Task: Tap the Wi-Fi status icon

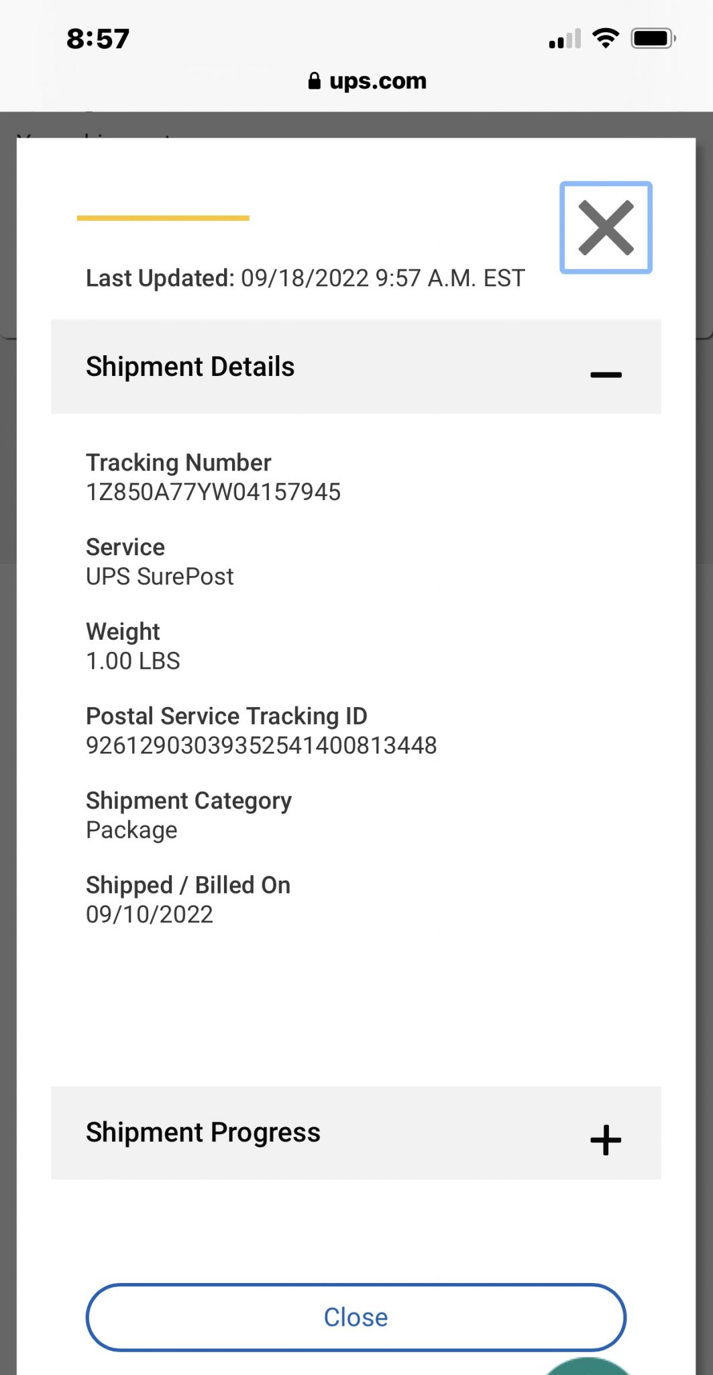Action: [606, 39]
